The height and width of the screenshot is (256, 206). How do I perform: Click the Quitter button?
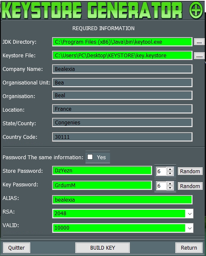click(17, 248)
